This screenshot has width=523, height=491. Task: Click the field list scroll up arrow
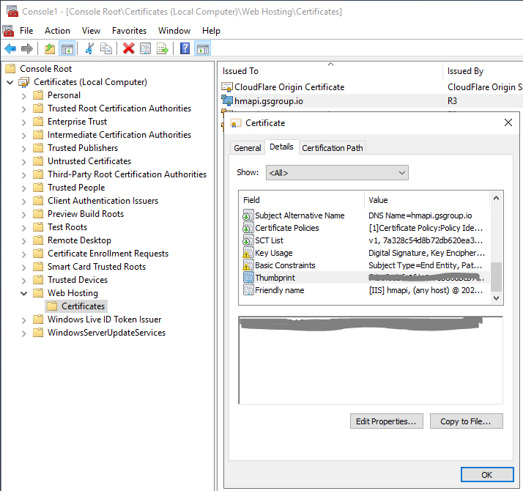(497, 199)
